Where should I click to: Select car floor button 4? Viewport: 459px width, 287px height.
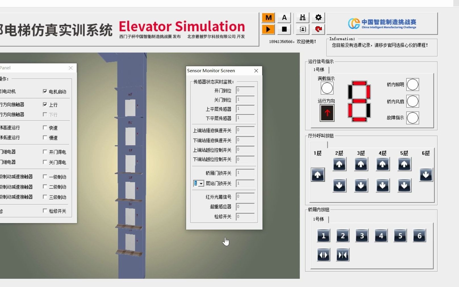tap(381, 236)
